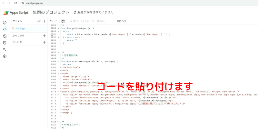Viewport: 258px width, 129px height.
Task: Click the Apps Script logo
Action: tap(6, 13)
